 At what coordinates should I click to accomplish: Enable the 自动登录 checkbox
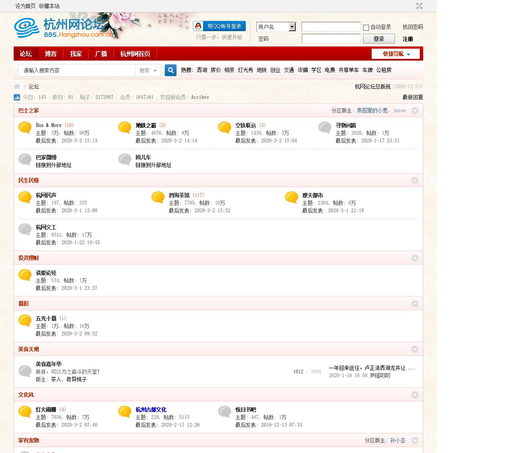366,28
